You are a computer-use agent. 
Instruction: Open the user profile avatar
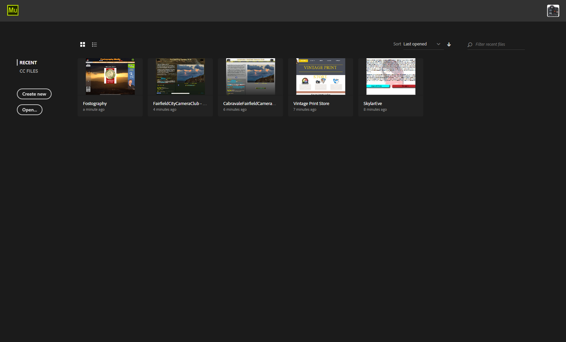point(553,11)
